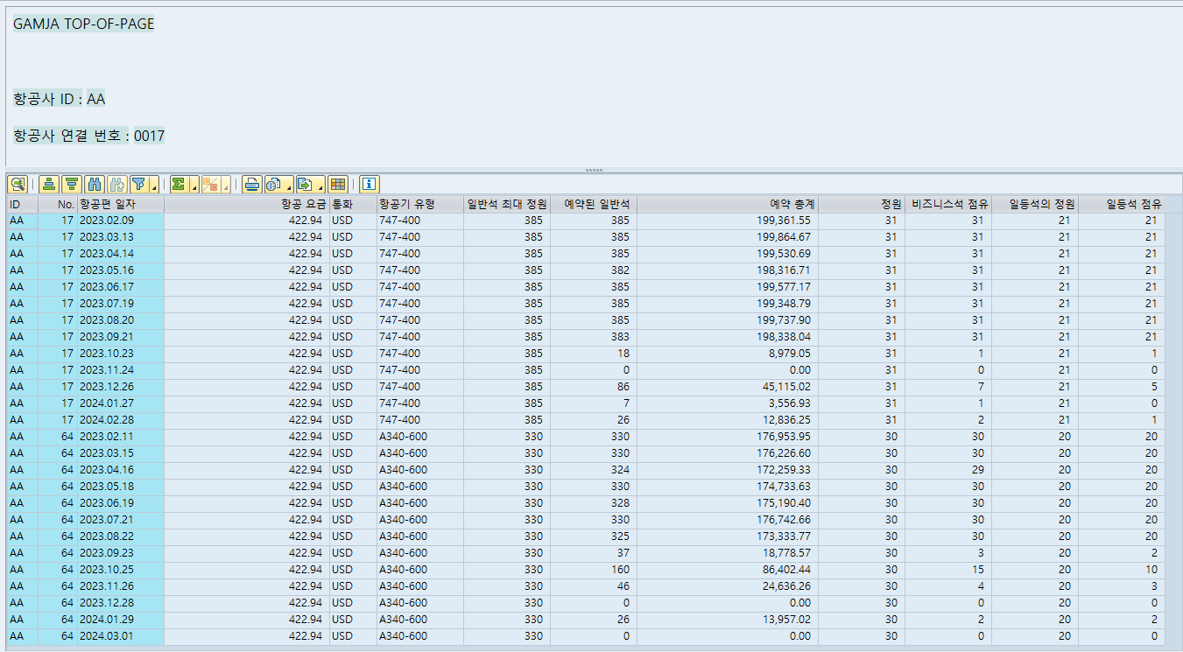
Task: Select the No. column header
Action: click(58, 204)
